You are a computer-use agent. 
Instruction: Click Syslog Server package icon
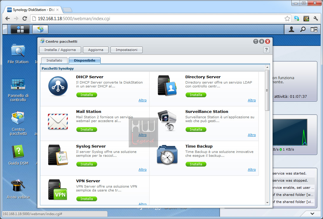tap(58, 155)
